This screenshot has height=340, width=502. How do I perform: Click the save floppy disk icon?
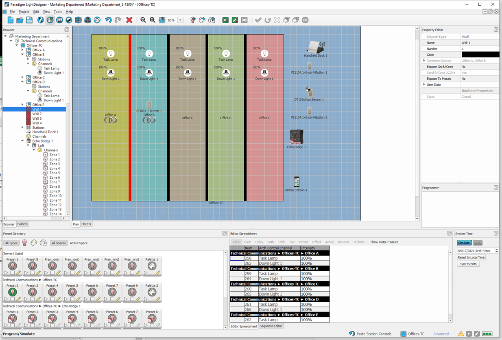29,20
